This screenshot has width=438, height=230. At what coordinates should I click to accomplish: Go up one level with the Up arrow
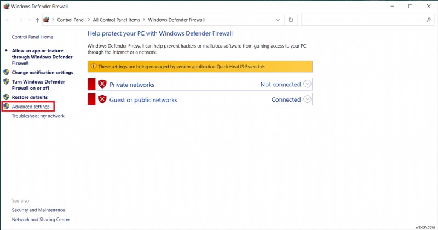pos(37,20)
